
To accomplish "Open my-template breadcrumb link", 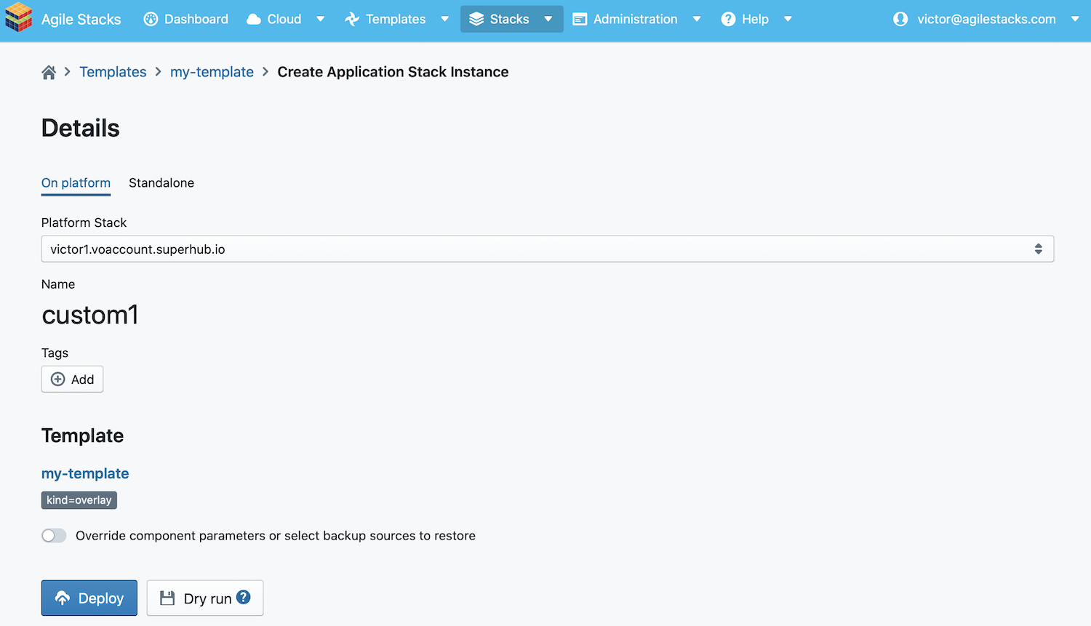I will click(x=212, y=72).
